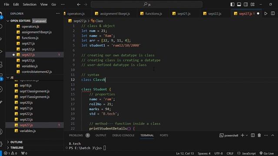Toggle the primary side bar layout icon

coord(232,4)
